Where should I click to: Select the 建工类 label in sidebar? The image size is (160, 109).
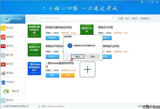click(x=10, y=55)
